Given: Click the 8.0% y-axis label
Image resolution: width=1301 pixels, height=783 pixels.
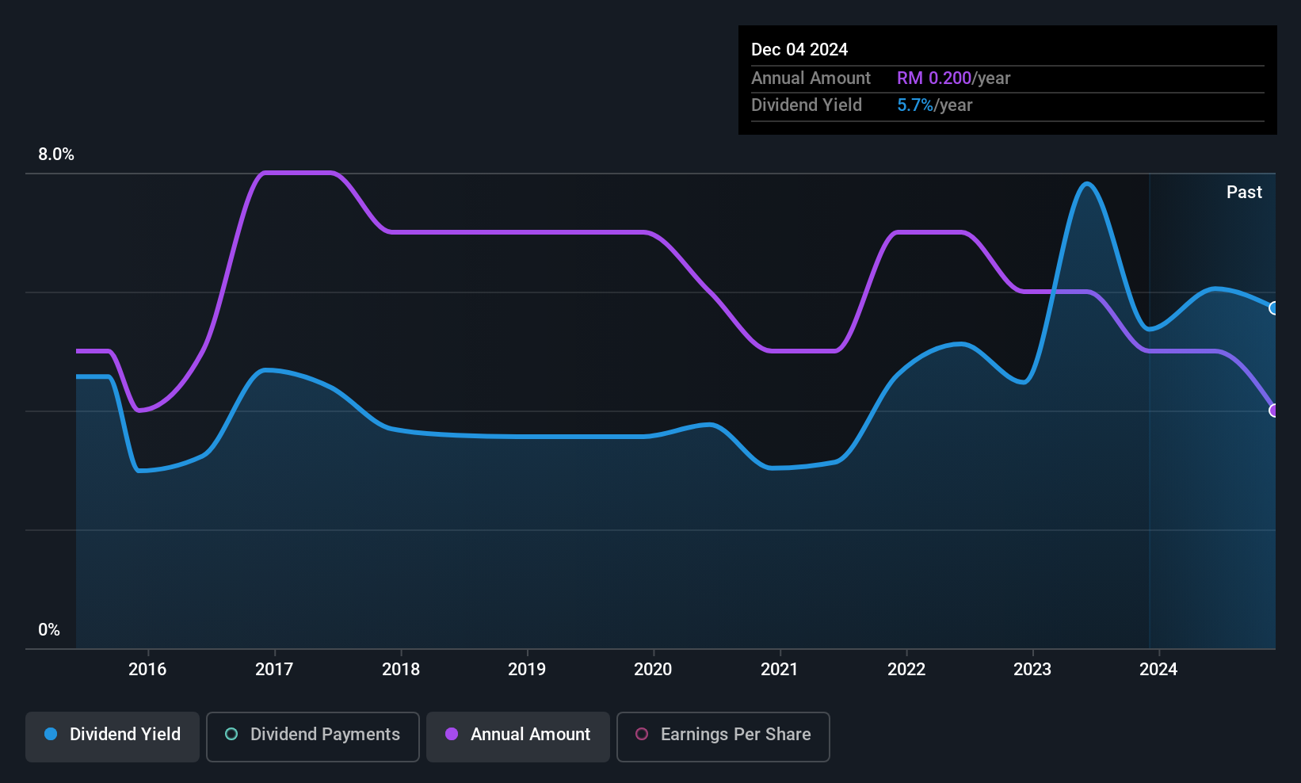Looking at the screenshot, I should pyautogui.click(x=56, y=155).
